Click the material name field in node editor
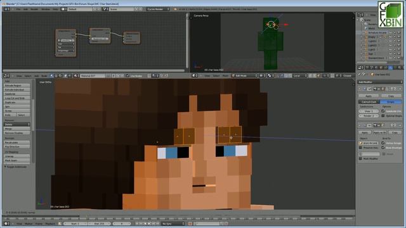The width and height of the screenshot is (406, 228). point(93,76)
